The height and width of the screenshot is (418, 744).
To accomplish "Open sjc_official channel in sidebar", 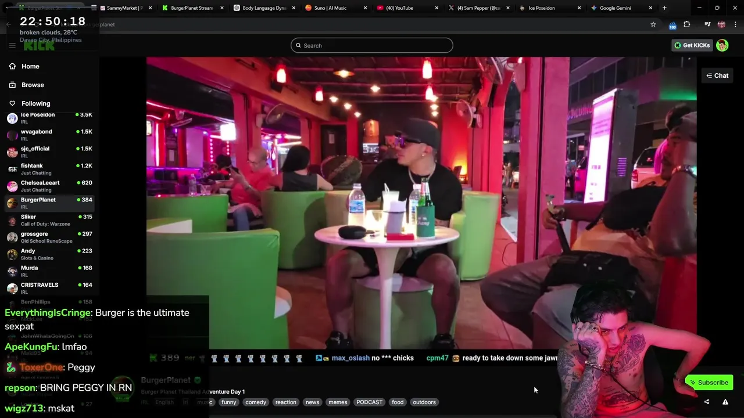I will coord(49,152).
